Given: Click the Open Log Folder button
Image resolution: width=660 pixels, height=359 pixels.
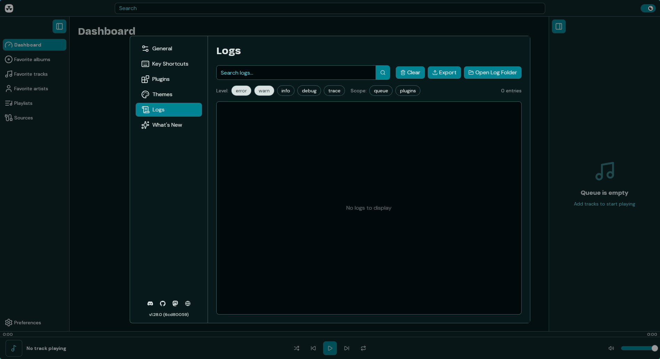Looking at the screenshot, I should point(492,72).
